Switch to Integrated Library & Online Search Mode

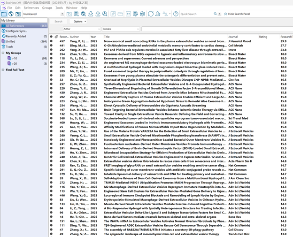pyautogui.click(x=18, y=14)
